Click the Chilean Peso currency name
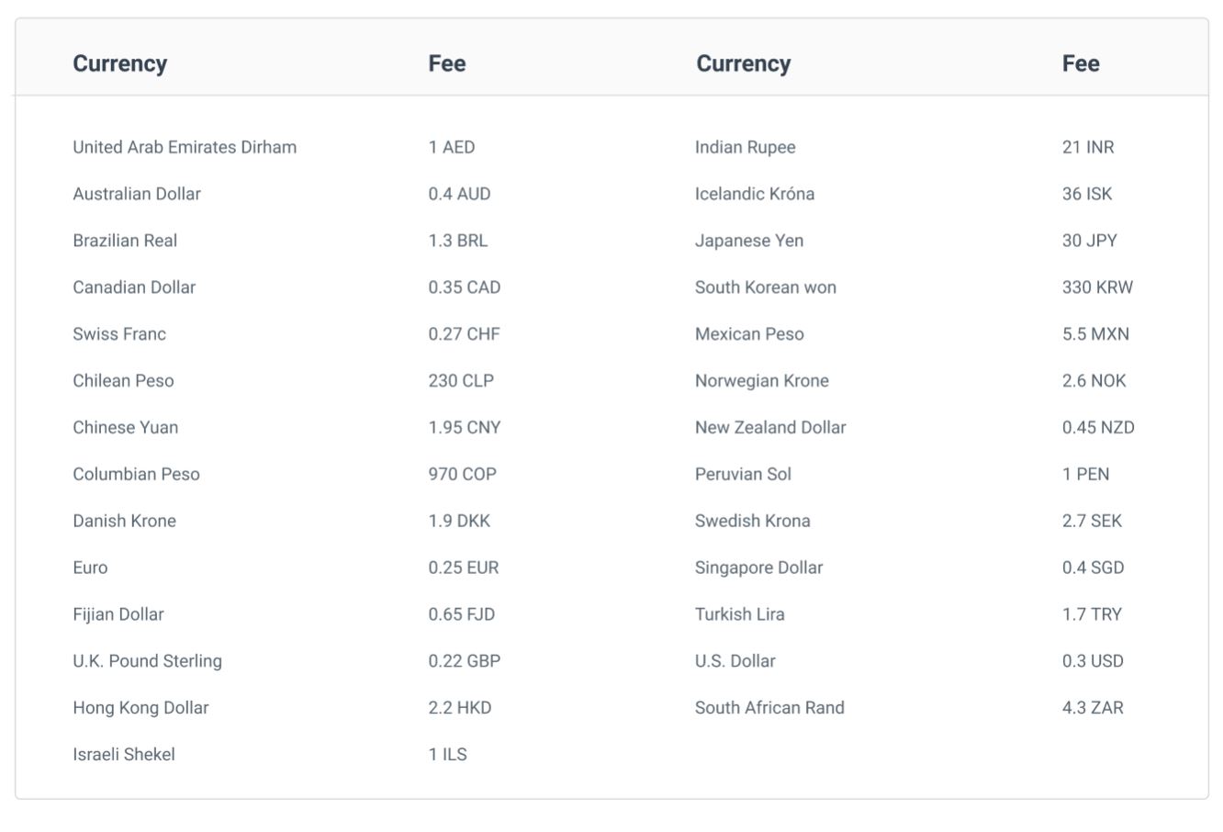The image size is (1223, 832). (123, 381)
